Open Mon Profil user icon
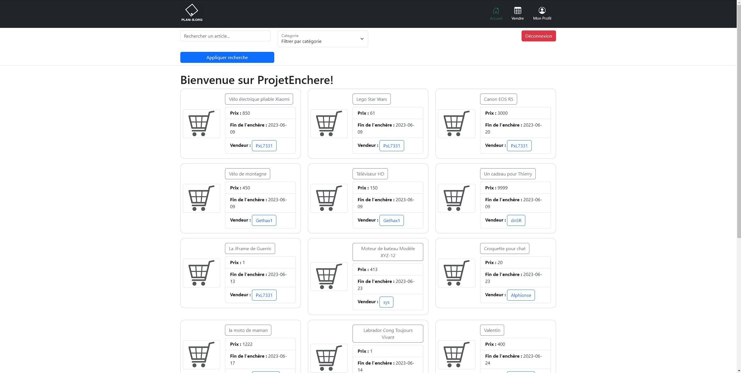This screenshot has height=373, width=741. click(x=542, y=11)
